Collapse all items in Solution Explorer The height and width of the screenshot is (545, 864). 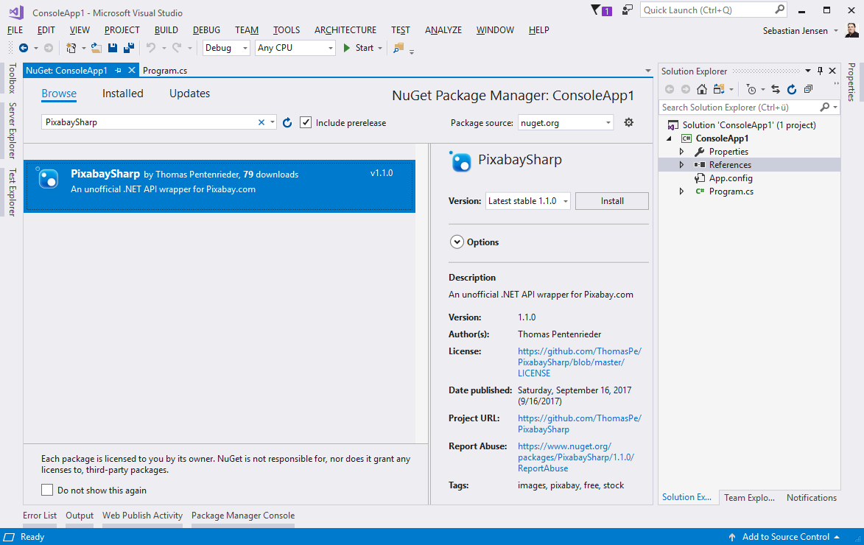(808, 89)
